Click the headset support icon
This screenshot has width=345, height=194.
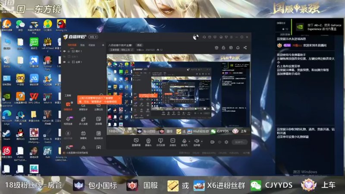[204, 37]
